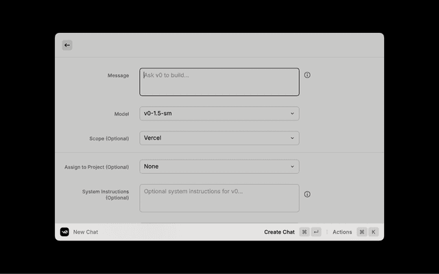
Task: Open the Model dropdown showing v0-1.5-sm
Action: coord(219,114)
